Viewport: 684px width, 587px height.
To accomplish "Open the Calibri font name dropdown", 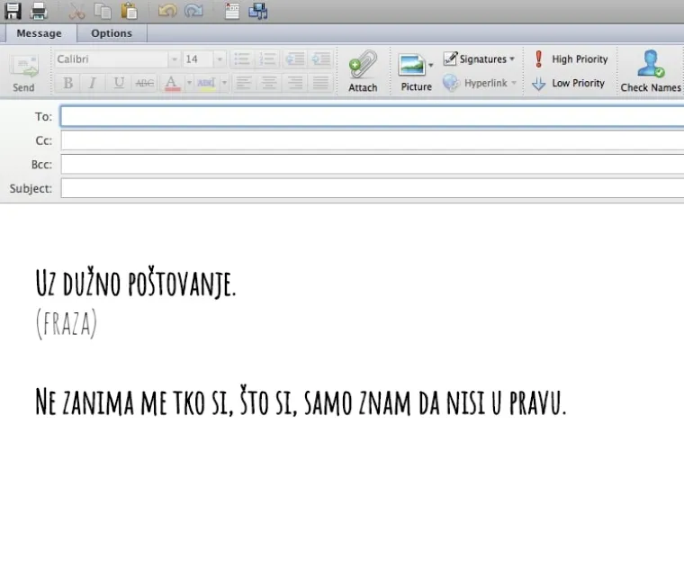I will click(174, 59).
